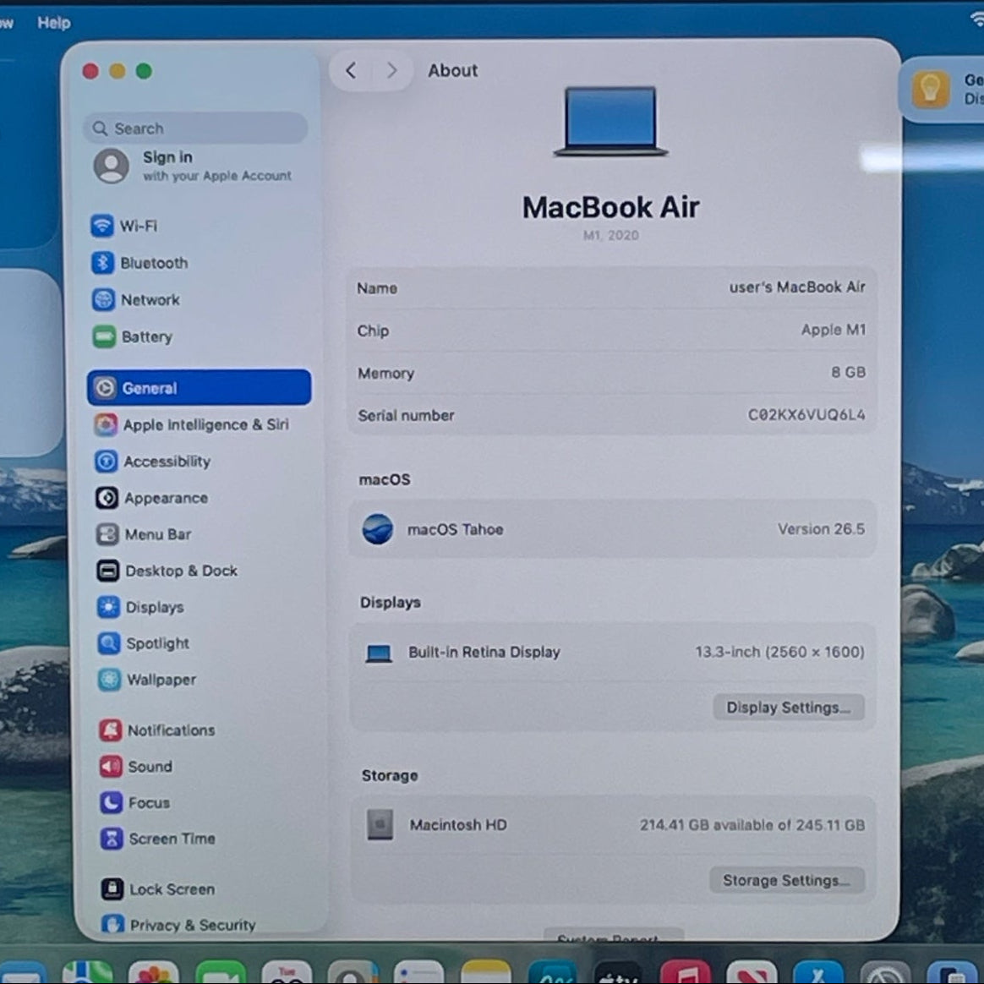Image resolution: width=984 pixels, height=984 pixels.
Task: Click the Music app in Dock
Action: [686, 971]
